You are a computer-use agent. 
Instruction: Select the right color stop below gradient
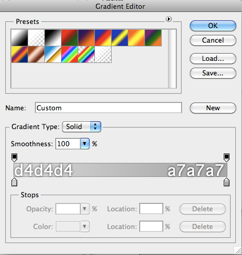point(226,182)
